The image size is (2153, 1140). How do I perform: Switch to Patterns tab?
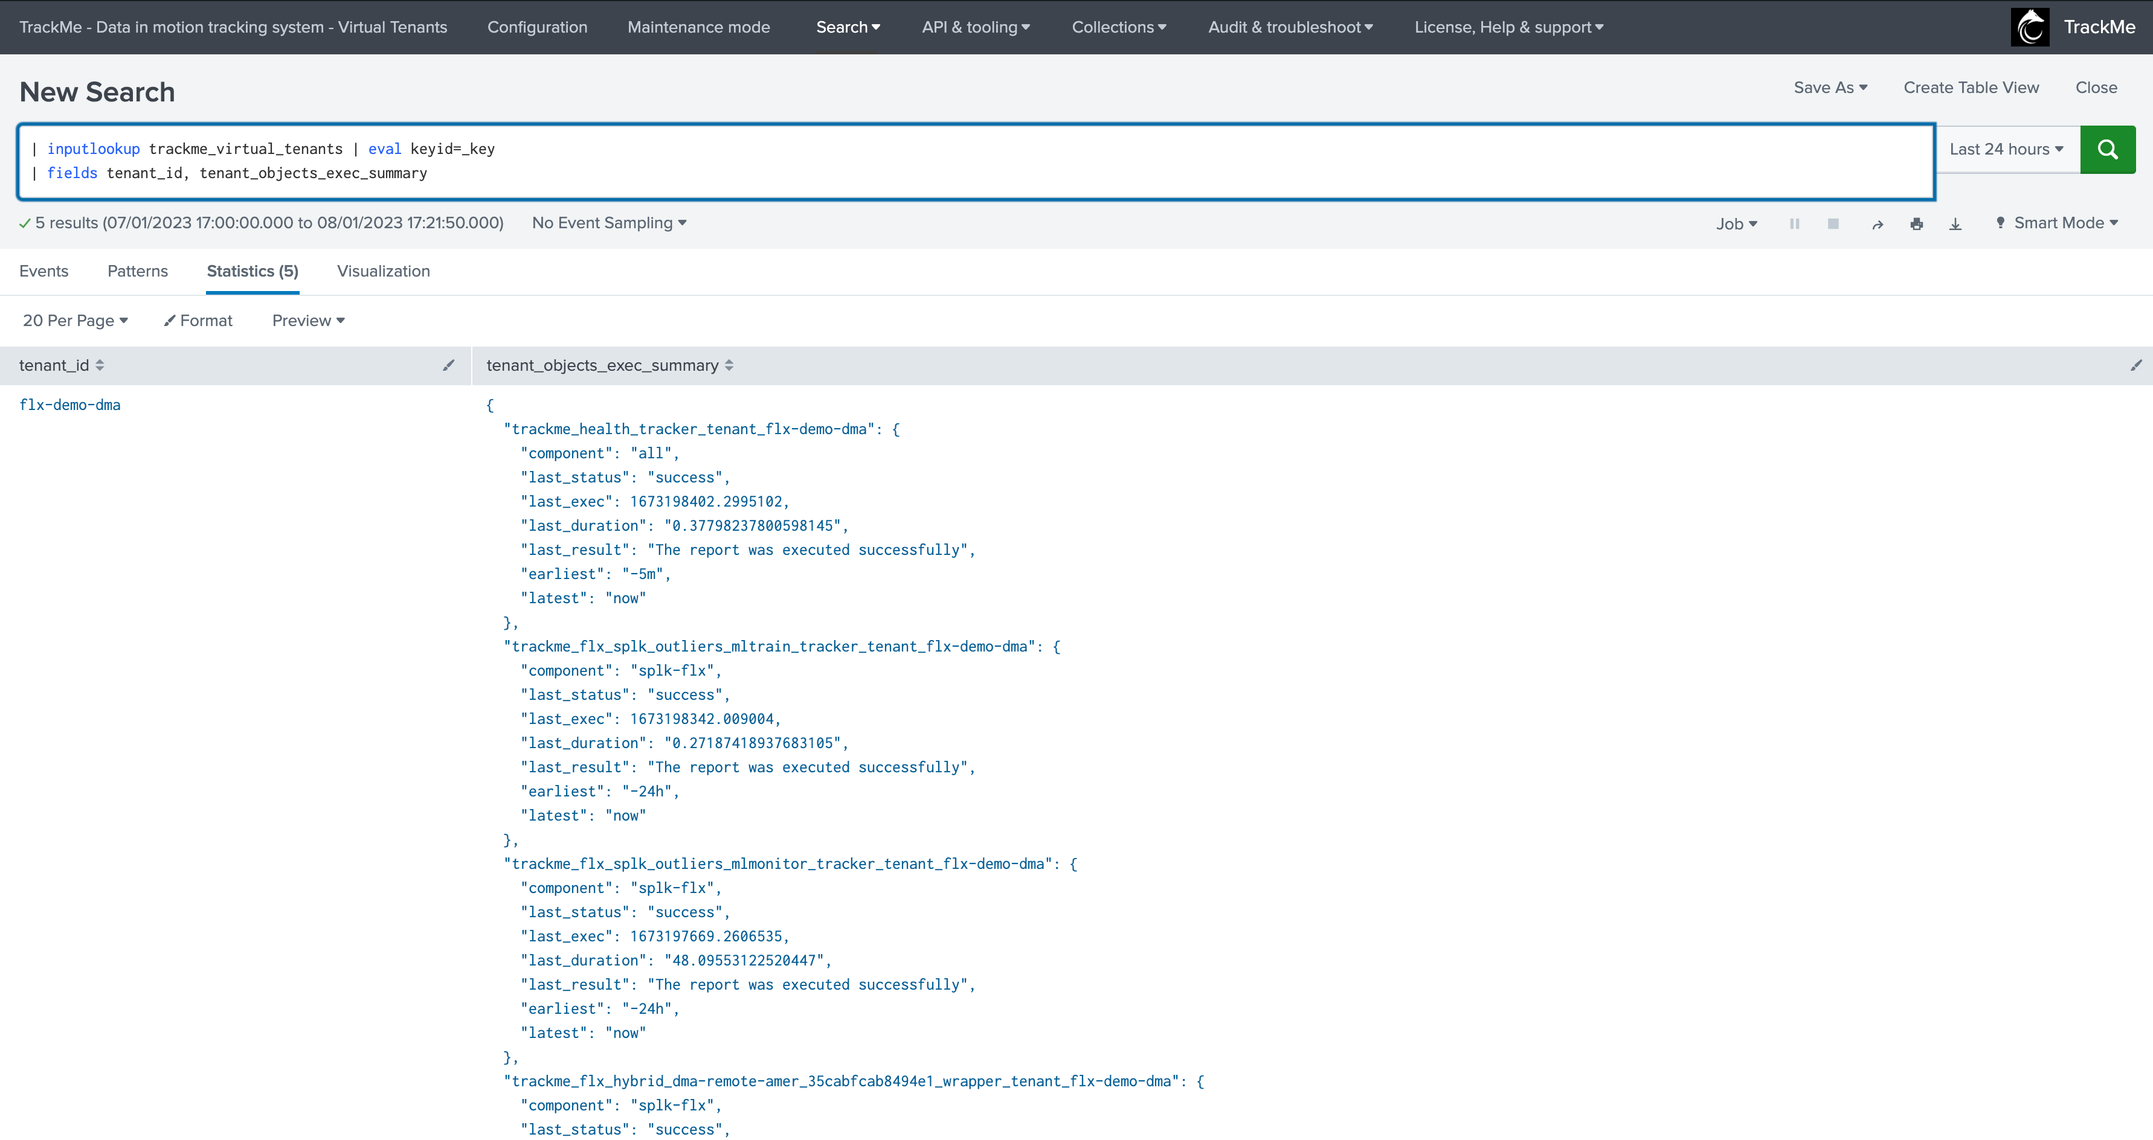138,272
